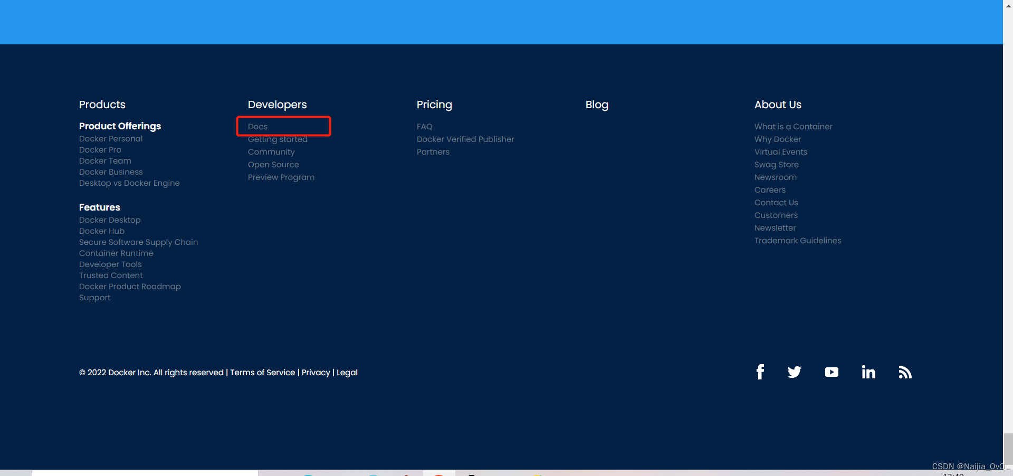
Task: Go to Preview Program
Action: pyautogui.click(x=281, y=177)
